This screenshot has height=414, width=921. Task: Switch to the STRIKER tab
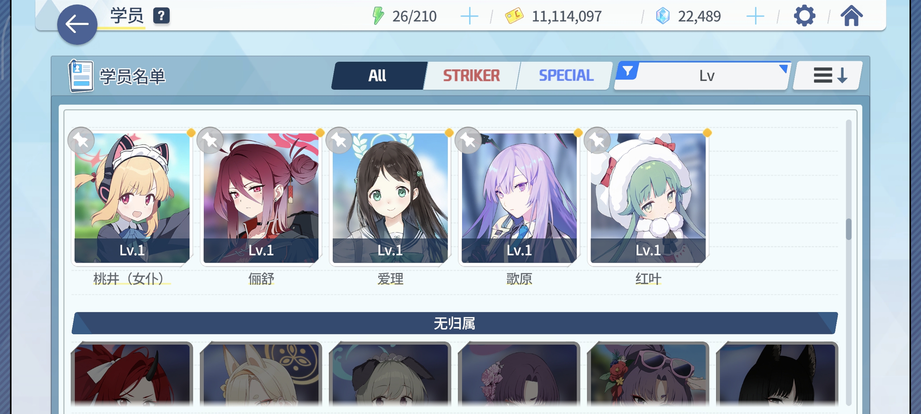point(472,76)
